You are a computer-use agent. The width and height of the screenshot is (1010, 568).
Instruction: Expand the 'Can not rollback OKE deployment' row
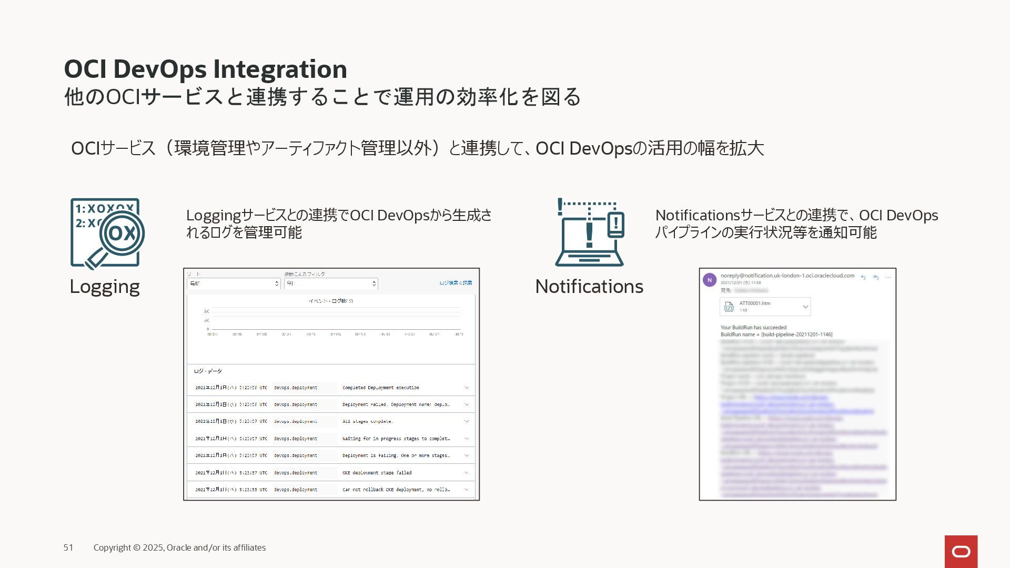(x=466, y=490)
